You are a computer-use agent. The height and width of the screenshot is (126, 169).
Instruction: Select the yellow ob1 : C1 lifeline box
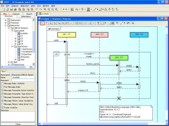point(66,35)
